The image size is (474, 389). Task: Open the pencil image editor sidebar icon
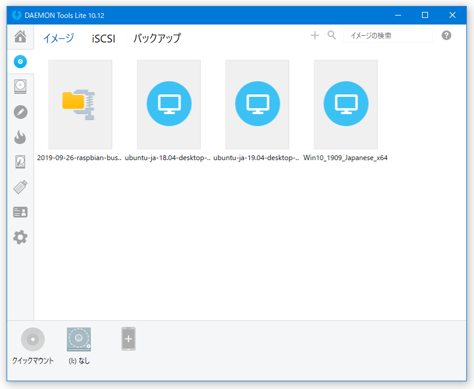click(20, 112)
